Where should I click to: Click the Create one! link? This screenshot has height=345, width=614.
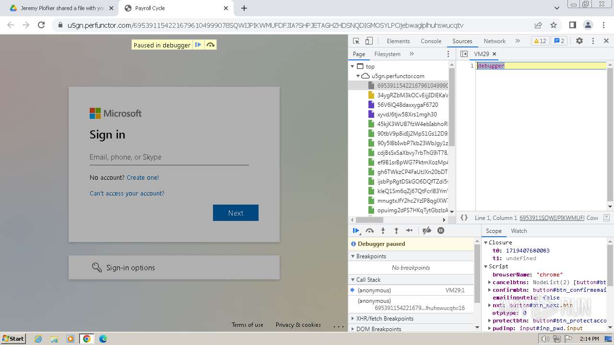[142, 177]
